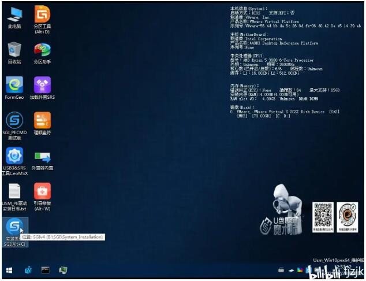The width and height of the screenshot is (366, 281).
Task: Open USM_PE驱动安装日志.txt text file
Action: (x=14, y=191)
